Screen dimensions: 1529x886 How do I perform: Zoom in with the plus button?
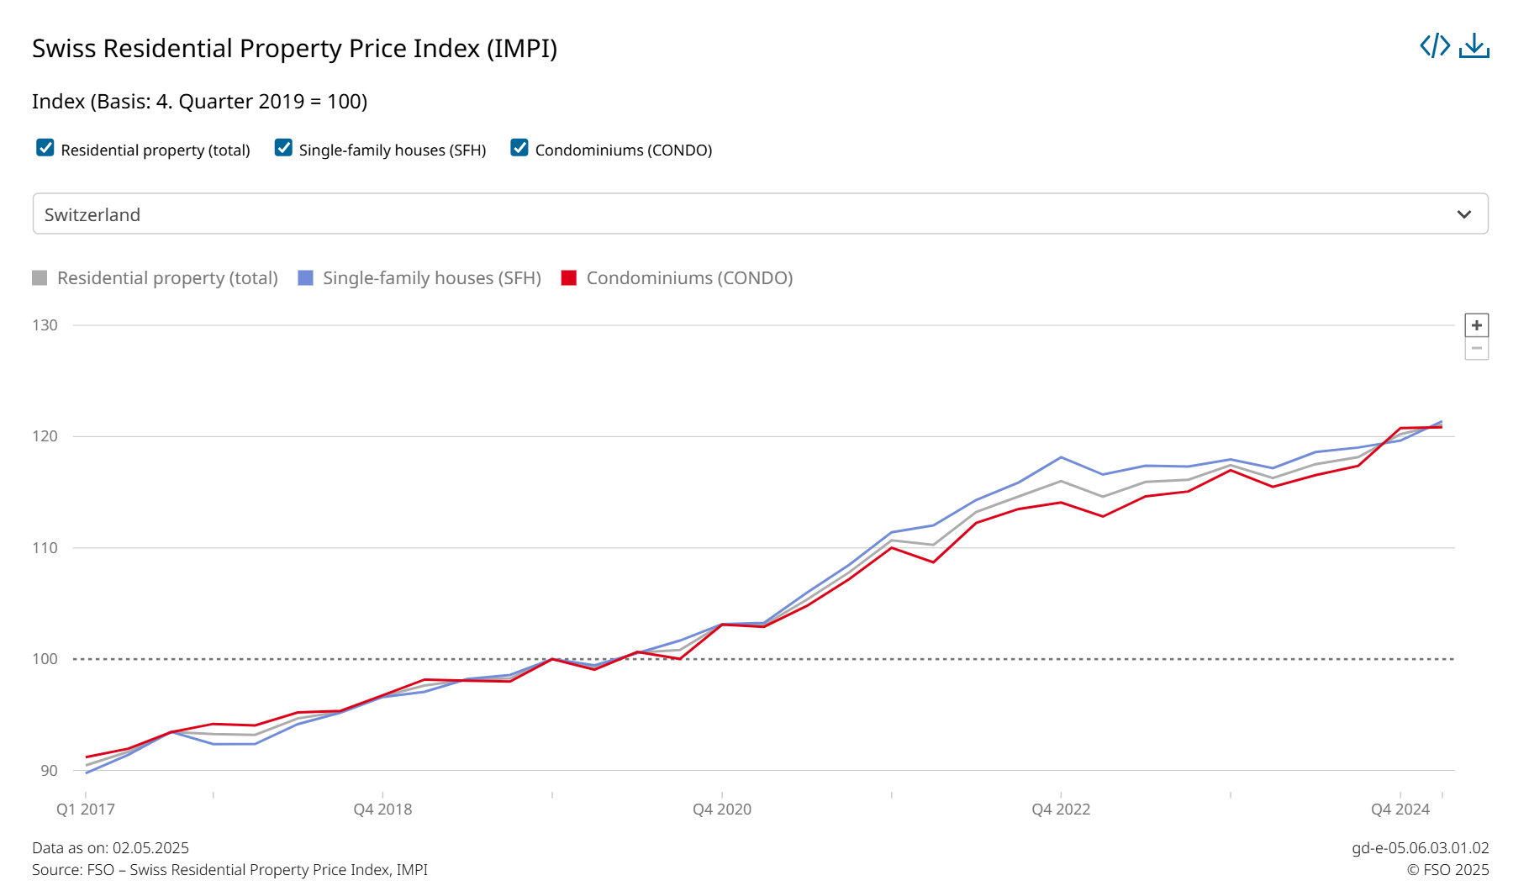point(1476,325)
